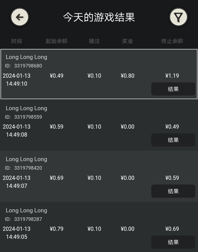Open 结果 for game ID 3319798287
This screenshot has height=252, width=198.
point(173,242)
